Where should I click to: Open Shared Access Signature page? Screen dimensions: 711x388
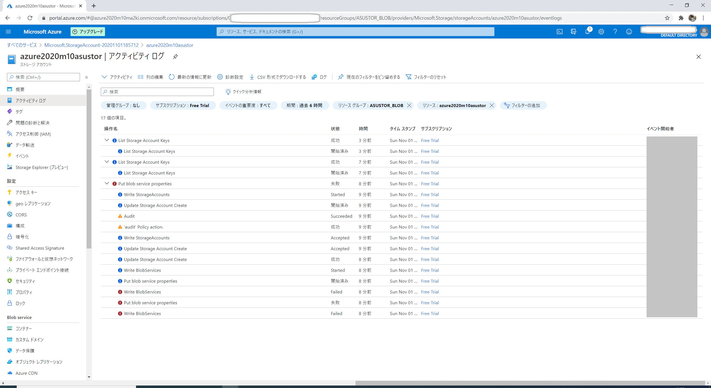tap(40, 248)
